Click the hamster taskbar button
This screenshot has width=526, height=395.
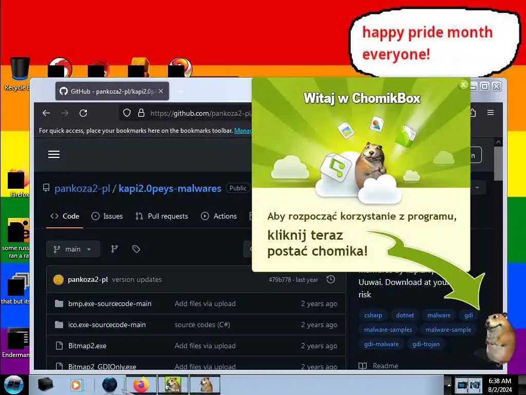205,385
